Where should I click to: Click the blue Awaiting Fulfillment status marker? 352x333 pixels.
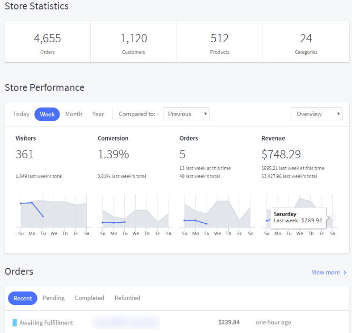point(15,323)
